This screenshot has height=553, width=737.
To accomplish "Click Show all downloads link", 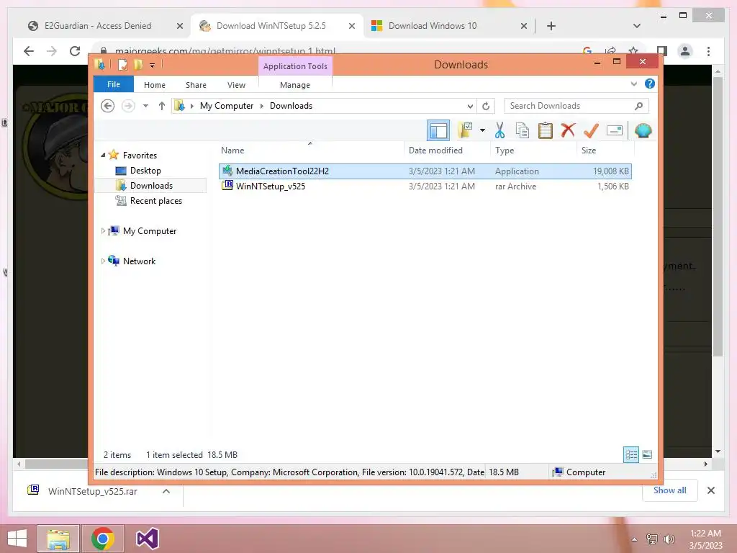I will coord(669,490).
